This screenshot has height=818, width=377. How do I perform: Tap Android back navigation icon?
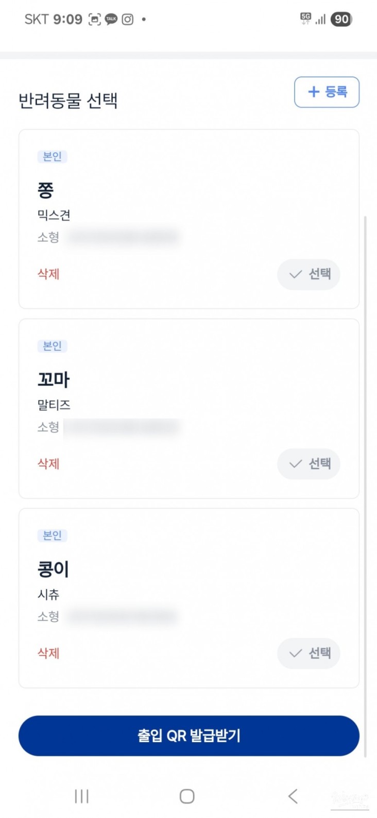293,796
